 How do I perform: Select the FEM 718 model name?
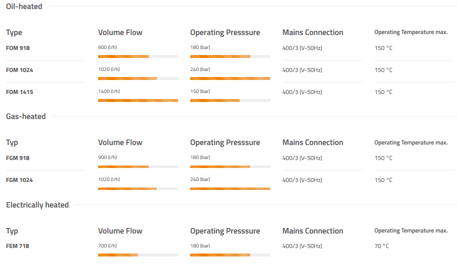coord(18,246)
